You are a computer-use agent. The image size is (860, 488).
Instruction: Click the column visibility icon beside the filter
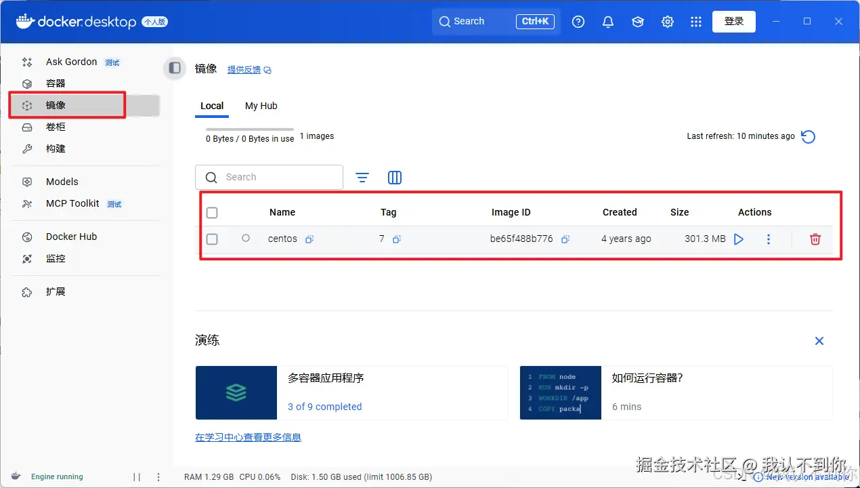click(395, 177)
